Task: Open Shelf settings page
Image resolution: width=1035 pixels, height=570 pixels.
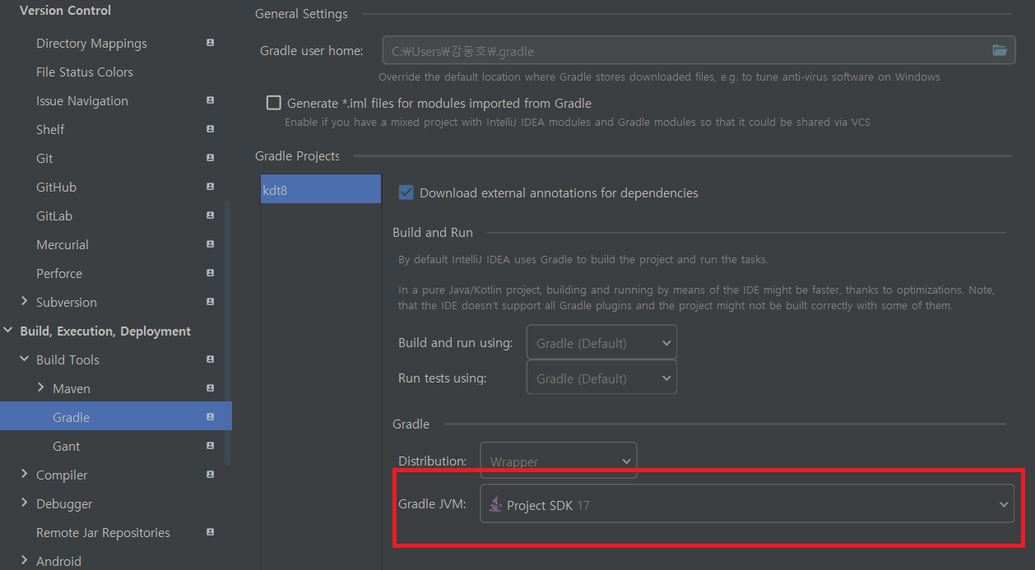Action: [50, 130]
